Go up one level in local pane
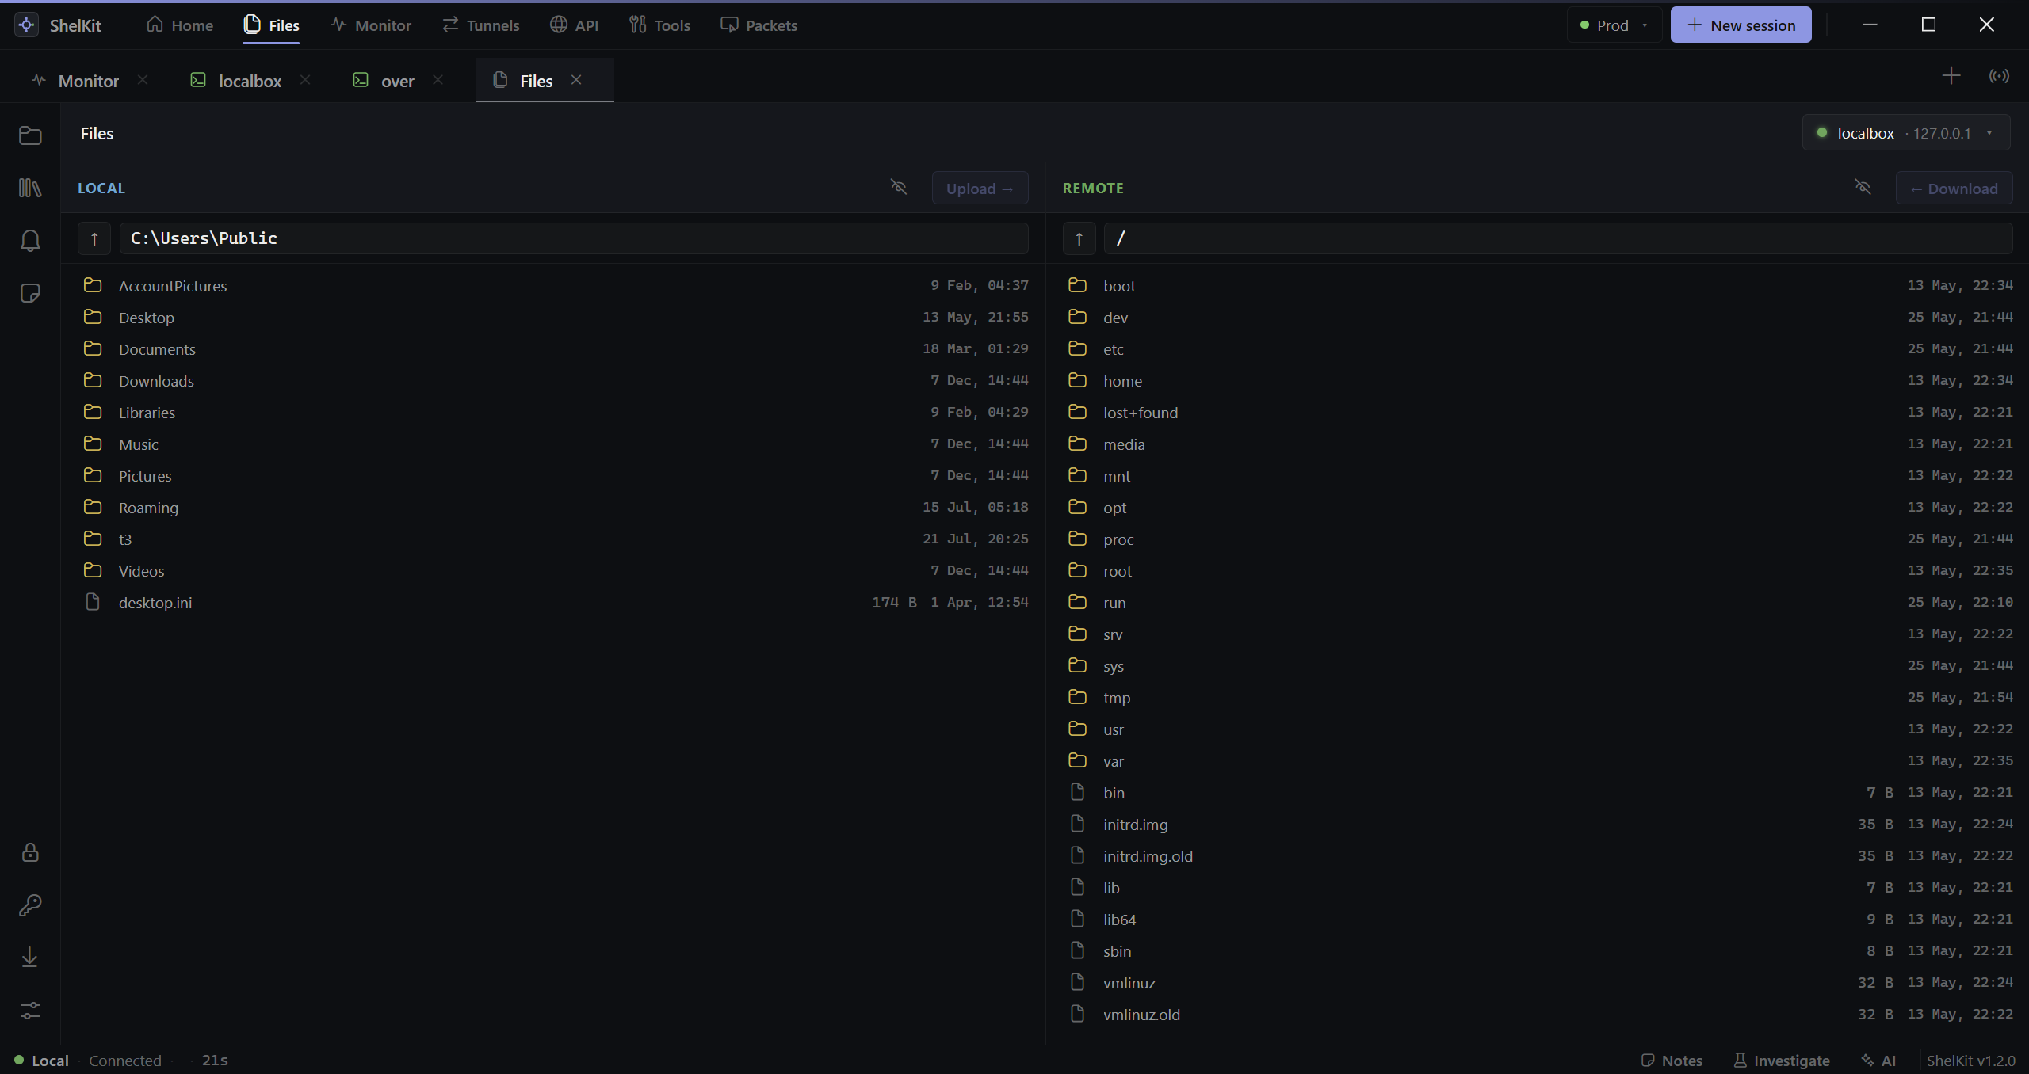Image resolution: width=2029 pixels, height=1074 pixels. coord(94,238)
